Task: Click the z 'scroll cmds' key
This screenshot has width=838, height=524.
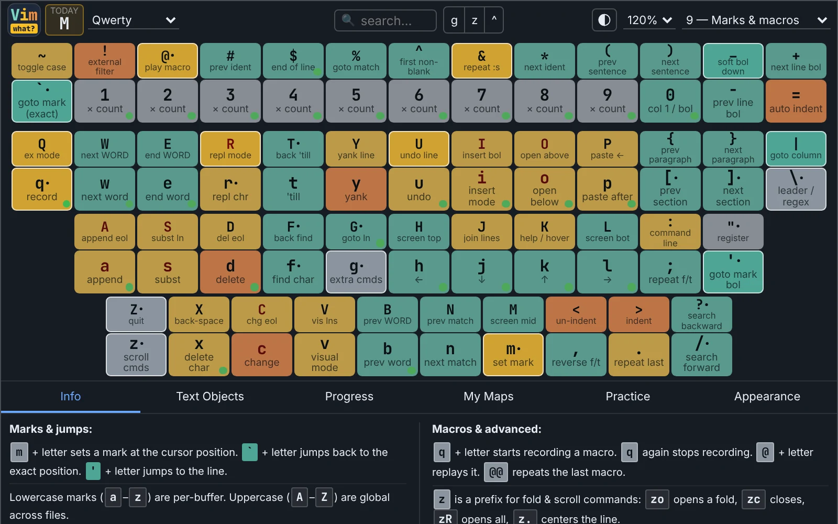Action: click(x=136, y=355)
